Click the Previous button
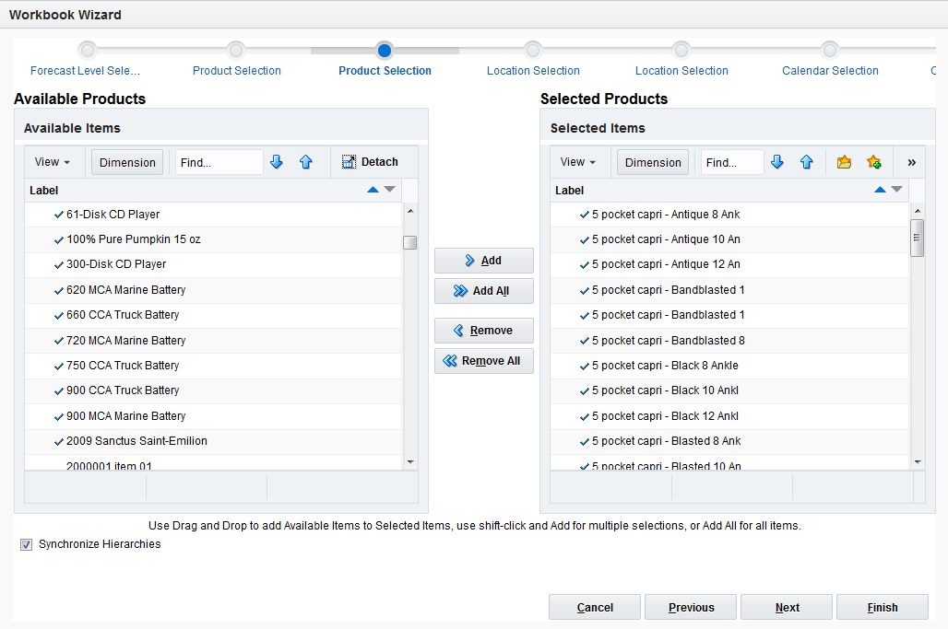948x629 pixels. 691,607
